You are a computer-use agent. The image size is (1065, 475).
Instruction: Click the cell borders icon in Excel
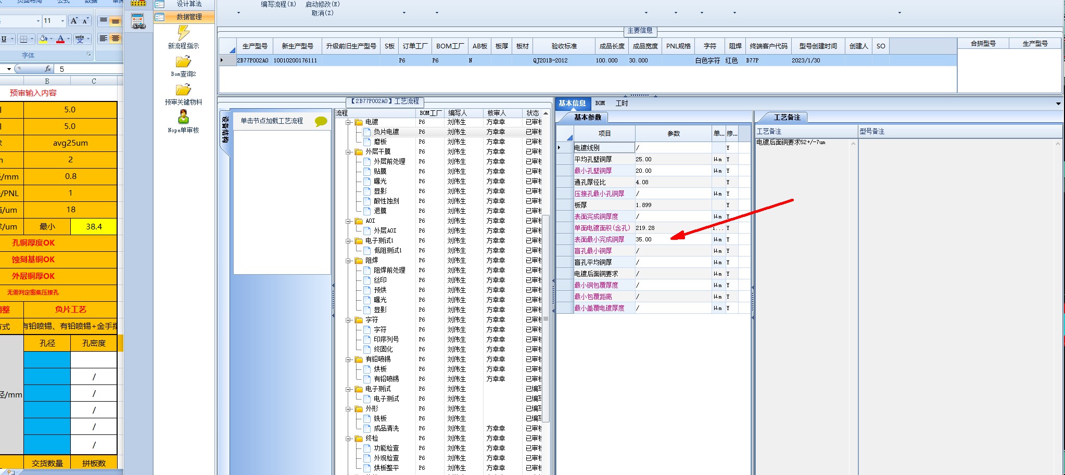(23, 39)
